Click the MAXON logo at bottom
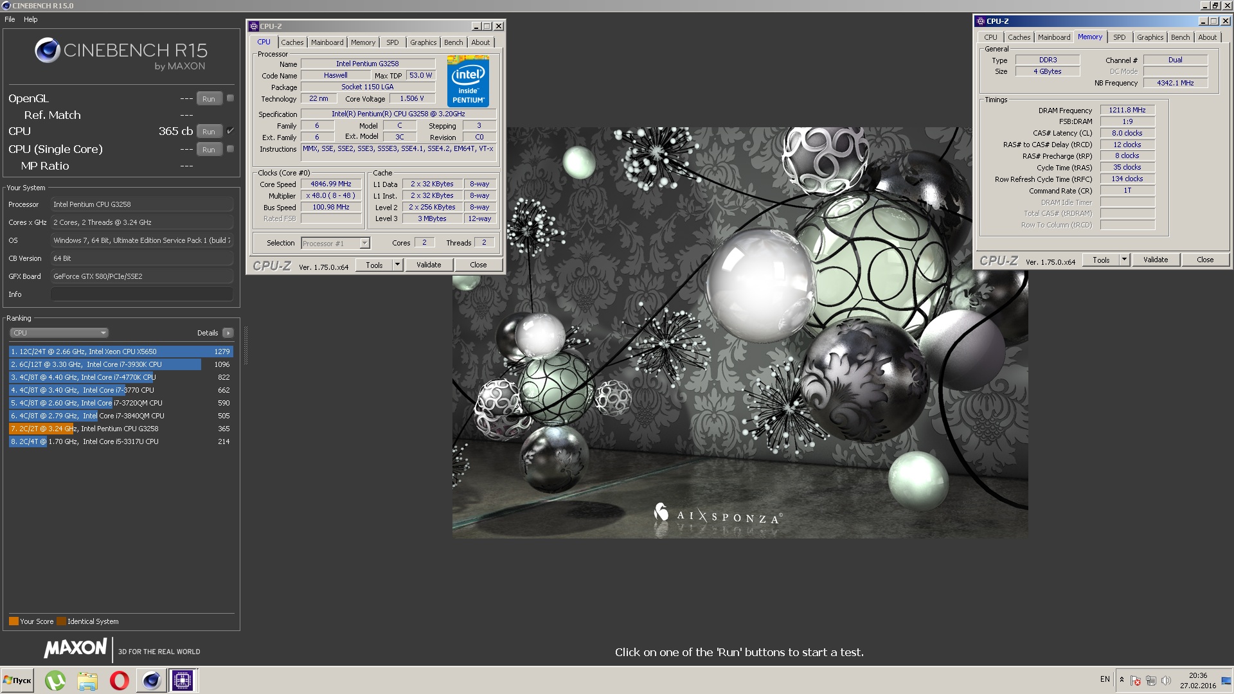 76,649
